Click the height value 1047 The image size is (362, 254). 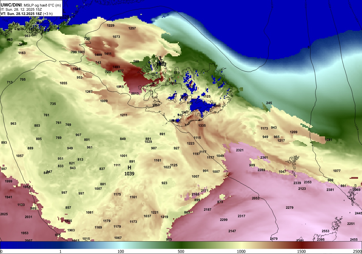click(x=282, y=172)
